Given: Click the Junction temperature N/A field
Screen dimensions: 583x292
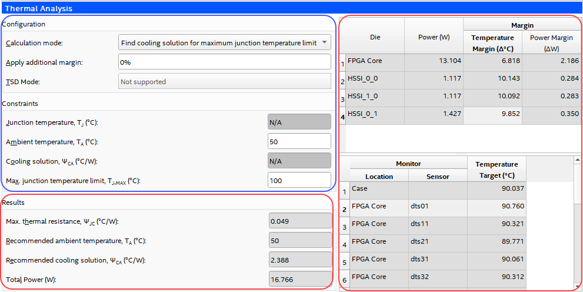Looking at the screenshot, I should click(x=299, y=122).
